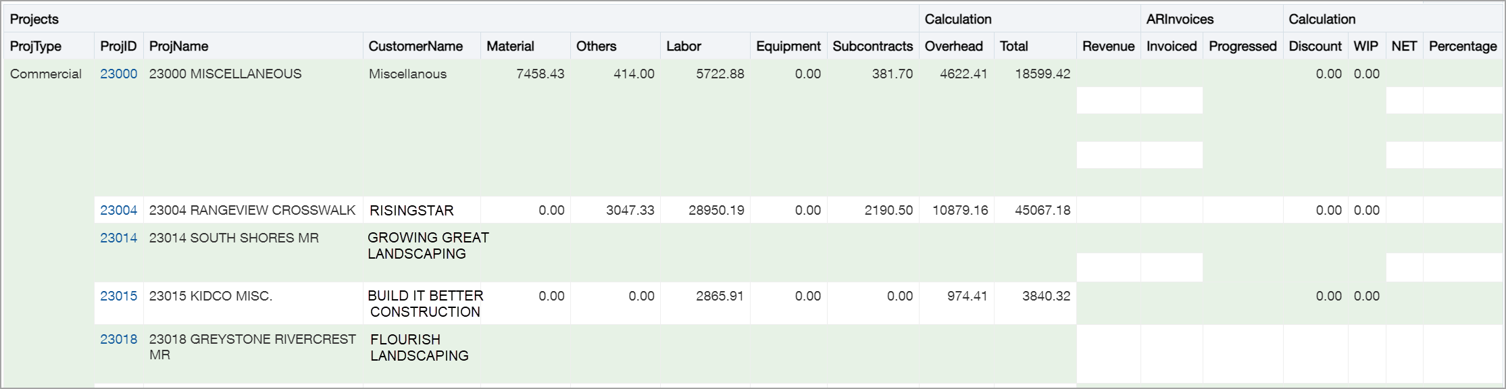Click the Subcontracts column header

[872, 46]
